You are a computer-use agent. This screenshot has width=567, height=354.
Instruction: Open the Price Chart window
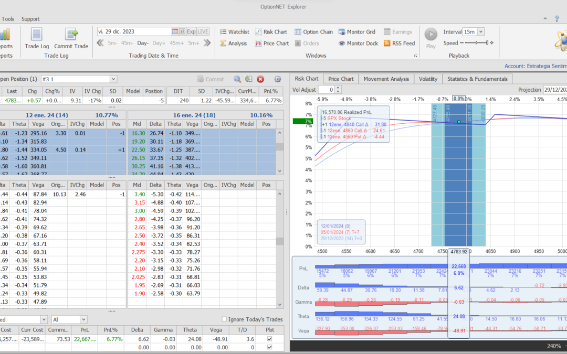pyautogui.click(x=272, y=43)
